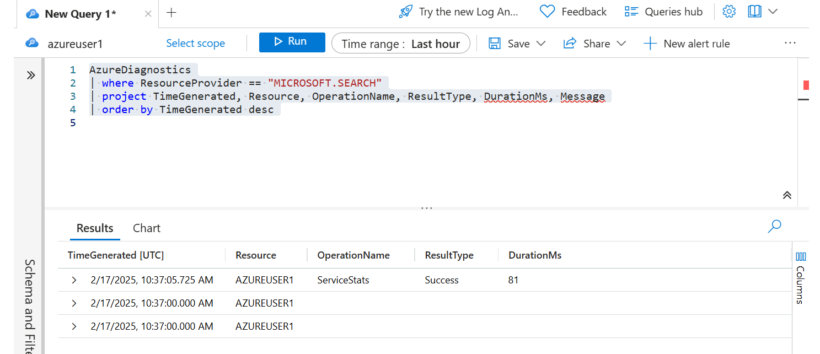
Task: Switch to the Chart tab
Action: click(147, 228)
